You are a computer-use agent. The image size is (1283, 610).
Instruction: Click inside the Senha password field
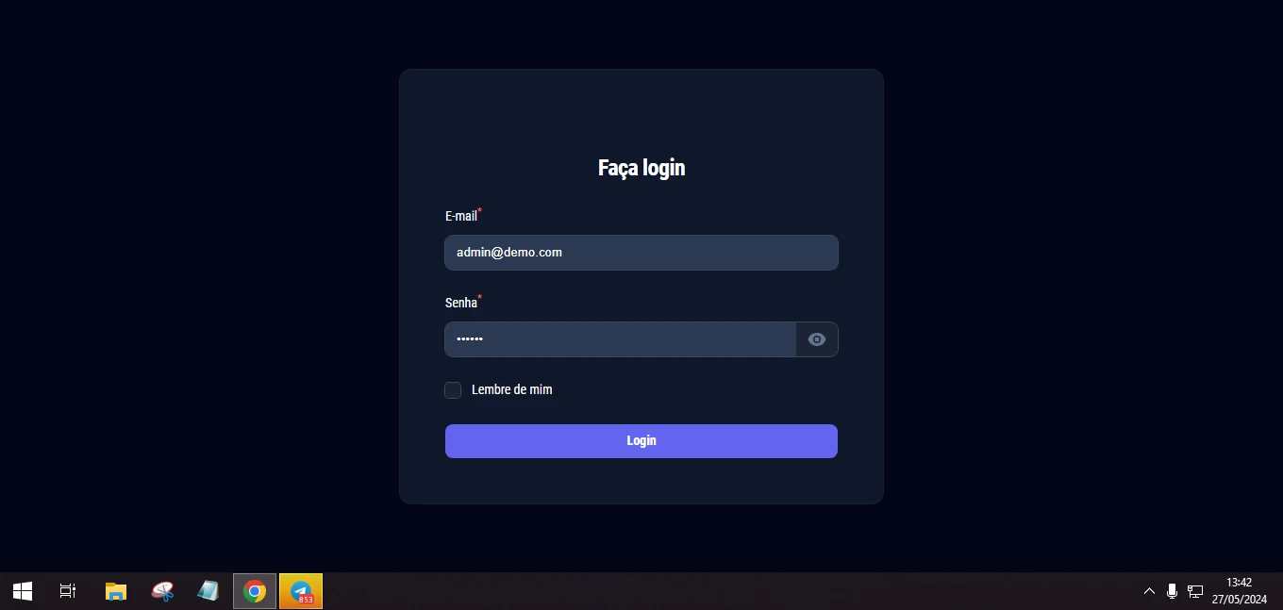pos(620,339)
